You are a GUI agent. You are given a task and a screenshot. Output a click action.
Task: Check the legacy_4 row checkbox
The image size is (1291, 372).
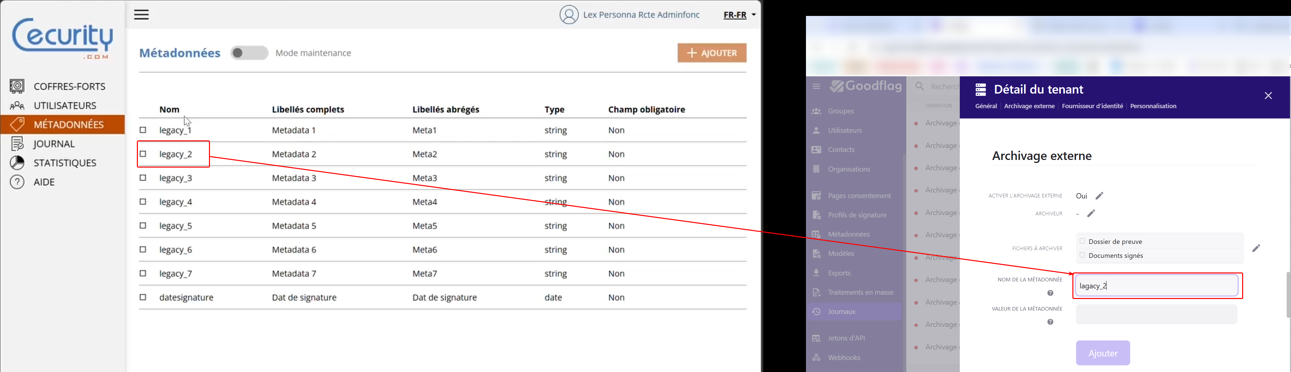[143, 202]
